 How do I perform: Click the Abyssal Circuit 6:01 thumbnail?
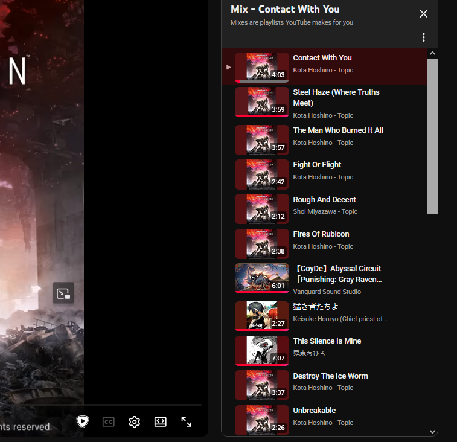262,278
